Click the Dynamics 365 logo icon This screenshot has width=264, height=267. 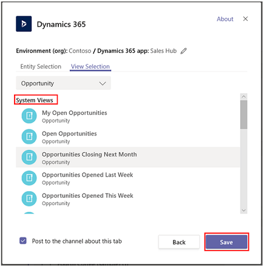click(x=24, y=24)
